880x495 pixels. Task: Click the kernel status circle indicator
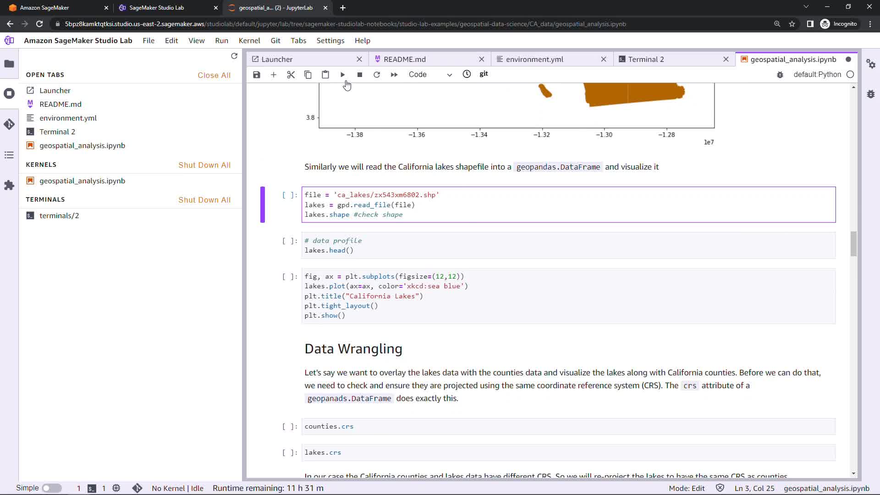pyautogui.click(x=850, y=74)
